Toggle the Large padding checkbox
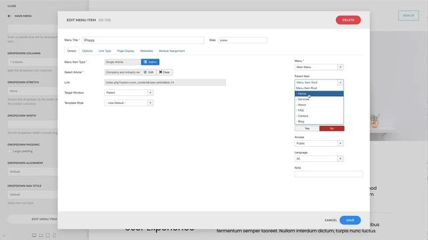The width and height of the screenshot is (428, 240). (x=10, y=151)
